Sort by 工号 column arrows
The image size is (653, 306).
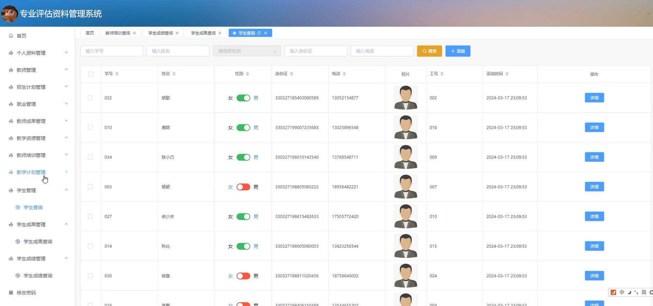coord(442,74)
